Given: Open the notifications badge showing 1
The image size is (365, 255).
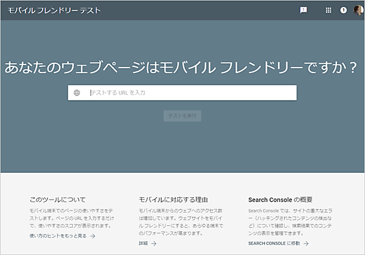Looking at the screenshot, I should 343,10.
